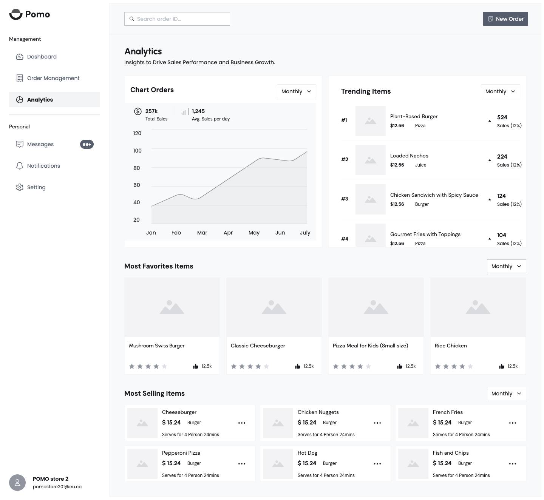
Task: Open the Chart Orders Monthly dropdown
Action: click(x=297, y=91)
